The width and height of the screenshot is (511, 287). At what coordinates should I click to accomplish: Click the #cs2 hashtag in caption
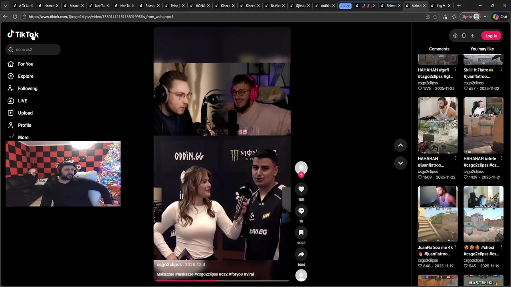[x=223, y=274]
